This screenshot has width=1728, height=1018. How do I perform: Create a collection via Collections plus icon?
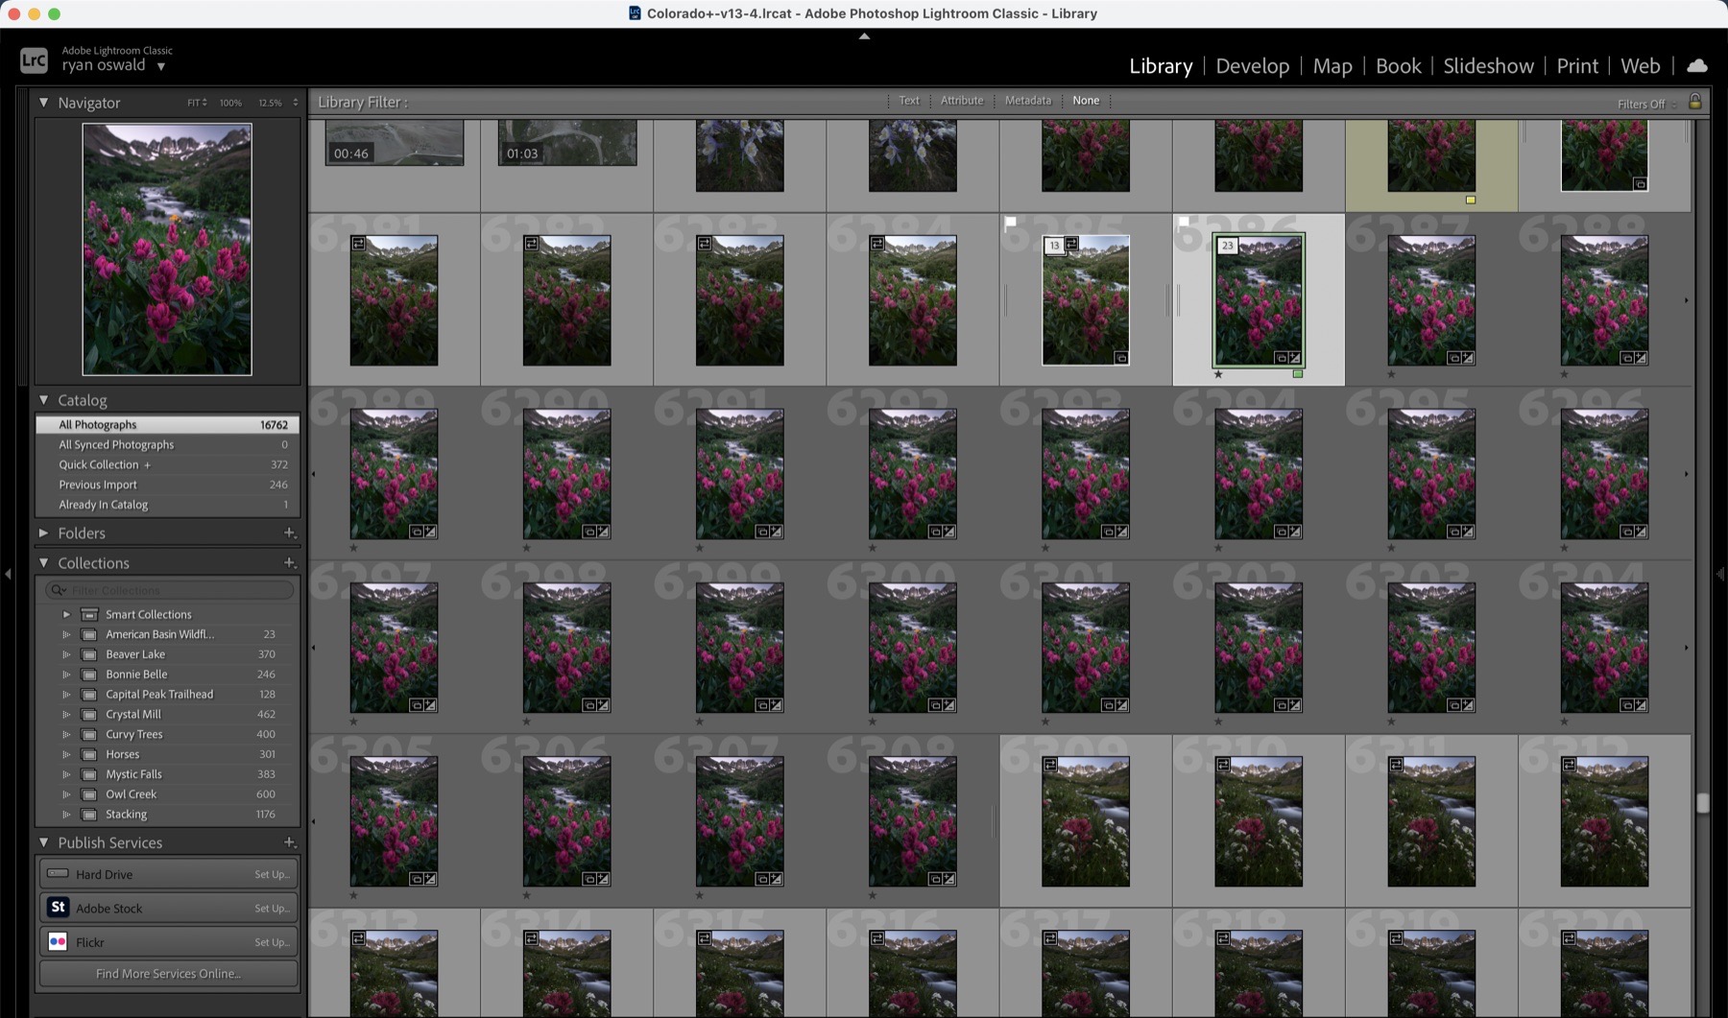coord(289,562)
